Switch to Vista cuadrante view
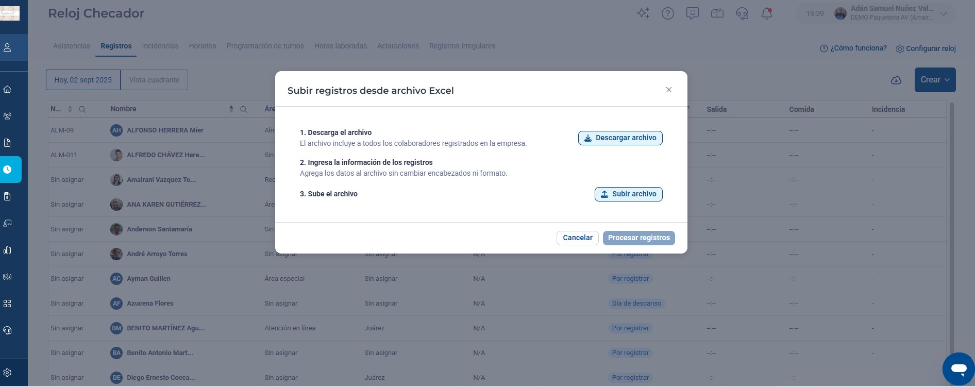The width and height of the screenshot is (975, 387). click(x=154, y=80)
